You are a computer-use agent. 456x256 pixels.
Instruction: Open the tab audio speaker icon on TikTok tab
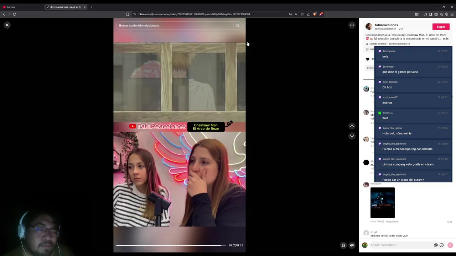tap(51, 7)
